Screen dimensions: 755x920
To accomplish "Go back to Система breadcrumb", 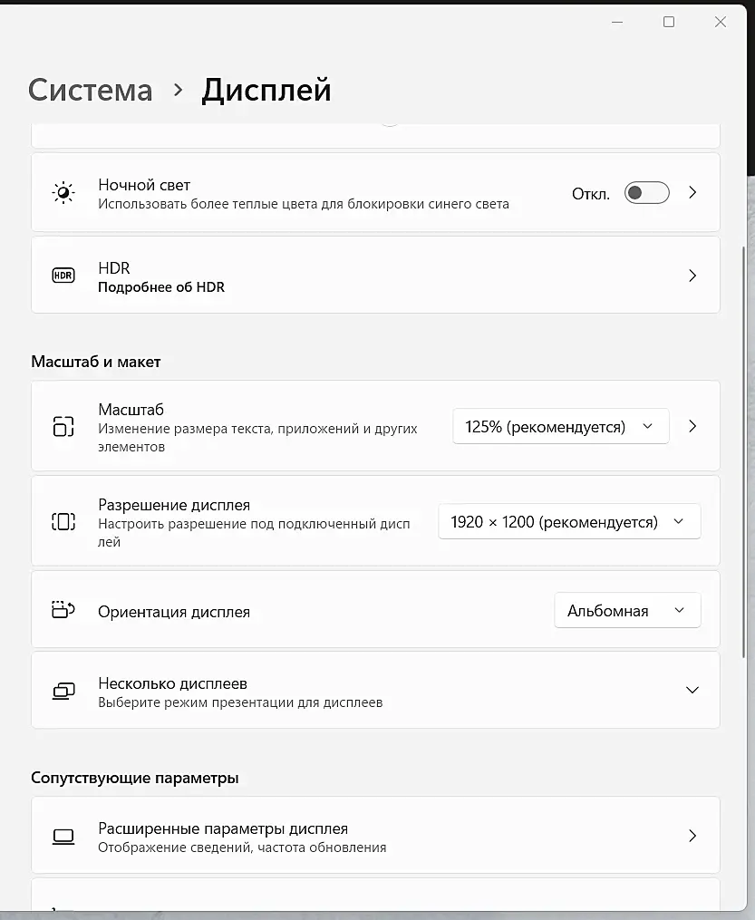I will (x=90, y=90).
